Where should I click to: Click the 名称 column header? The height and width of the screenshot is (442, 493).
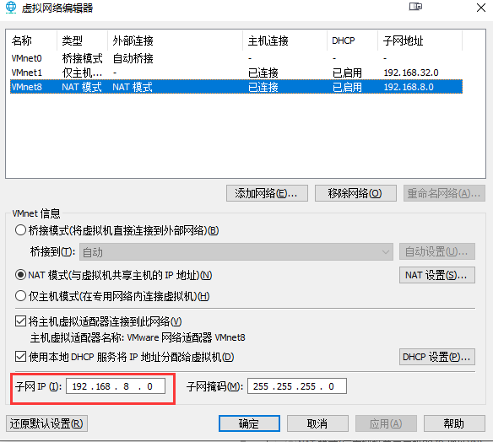click(31, 40)
